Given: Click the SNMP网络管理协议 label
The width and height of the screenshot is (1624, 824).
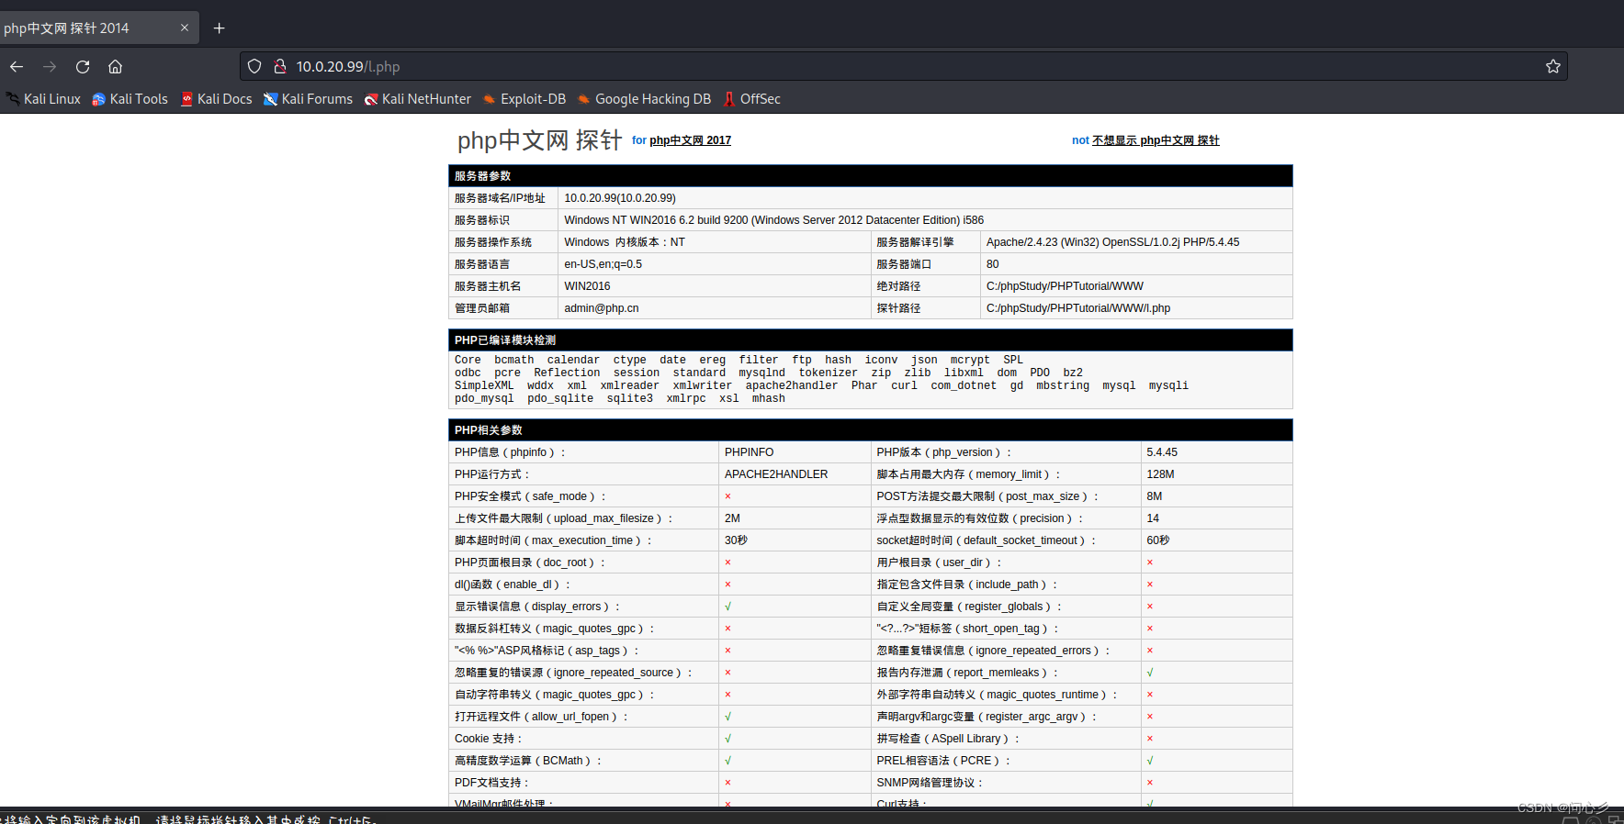Looking at the screenshot, I should (x=930, y=783).
